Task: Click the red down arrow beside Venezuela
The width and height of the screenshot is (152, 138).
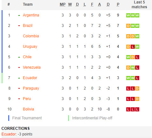Action: 19,67
